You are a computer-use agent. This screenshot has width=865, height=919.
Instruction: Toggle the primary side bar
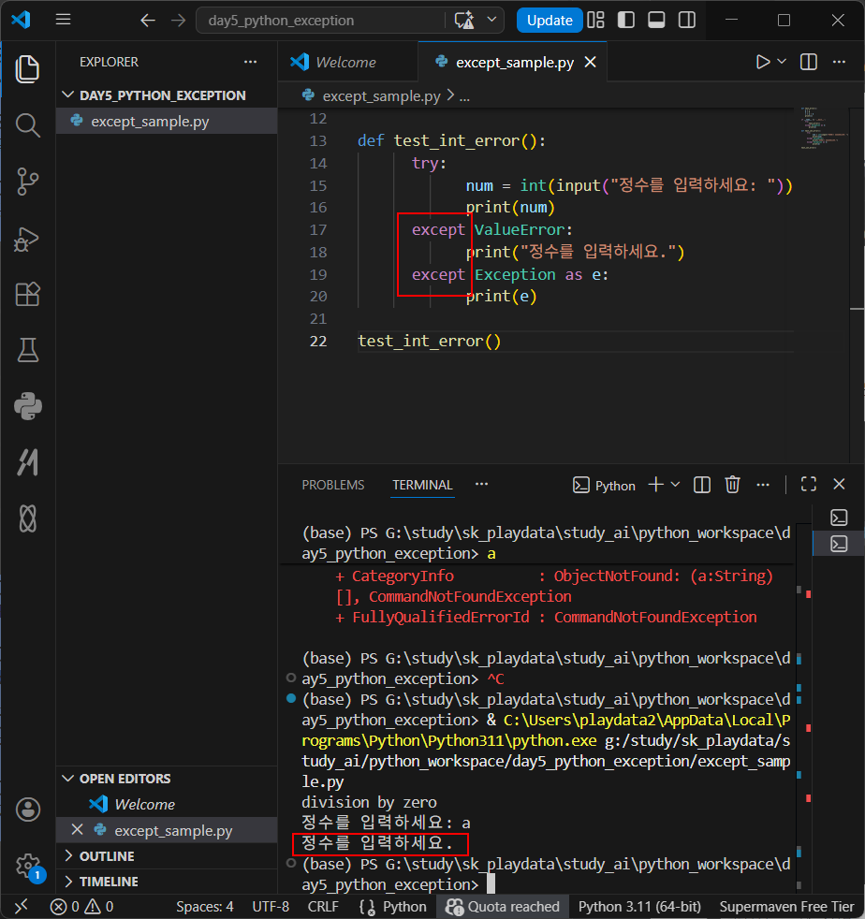(625, 20)
